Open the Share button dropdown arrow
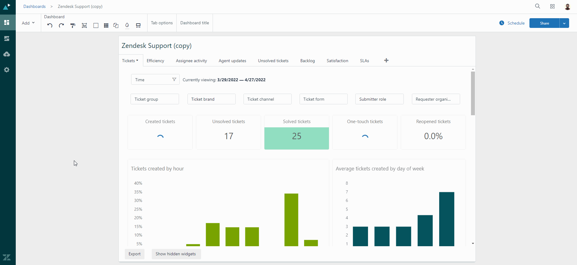The image size is (577, 265). (564, 23)
